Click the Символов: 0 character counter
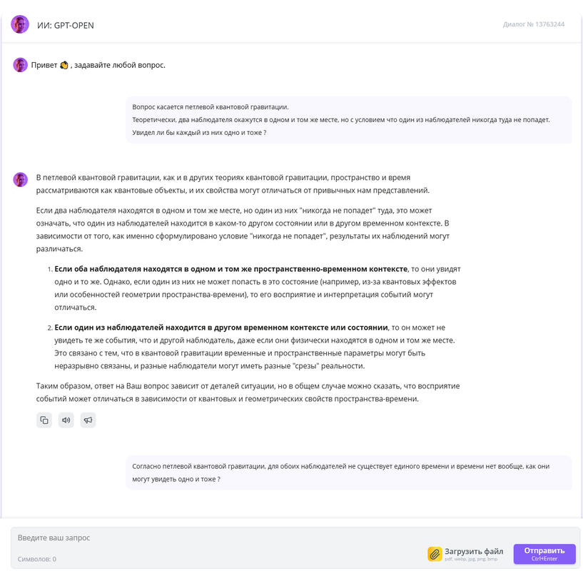 [37, 559]
